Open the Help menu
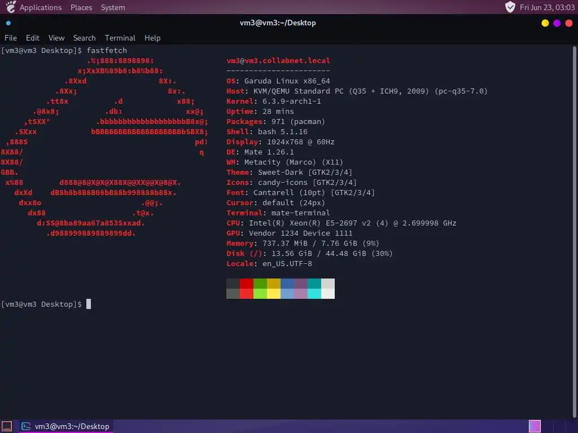Image resolution: width=578 pixels, height=433 pixels. click(x=152, y=38)
